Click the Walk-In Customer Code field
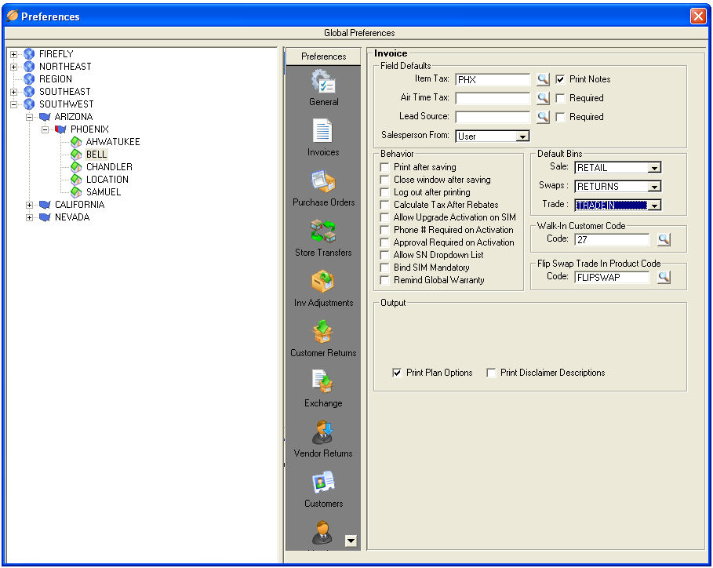This screenshot has width=713, height=568. pyautogui.click(x=612, y=239)
